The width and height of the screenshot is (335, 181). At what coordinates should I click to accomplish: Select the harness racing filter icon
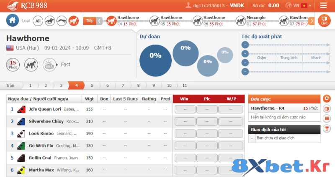coord(74,20)
